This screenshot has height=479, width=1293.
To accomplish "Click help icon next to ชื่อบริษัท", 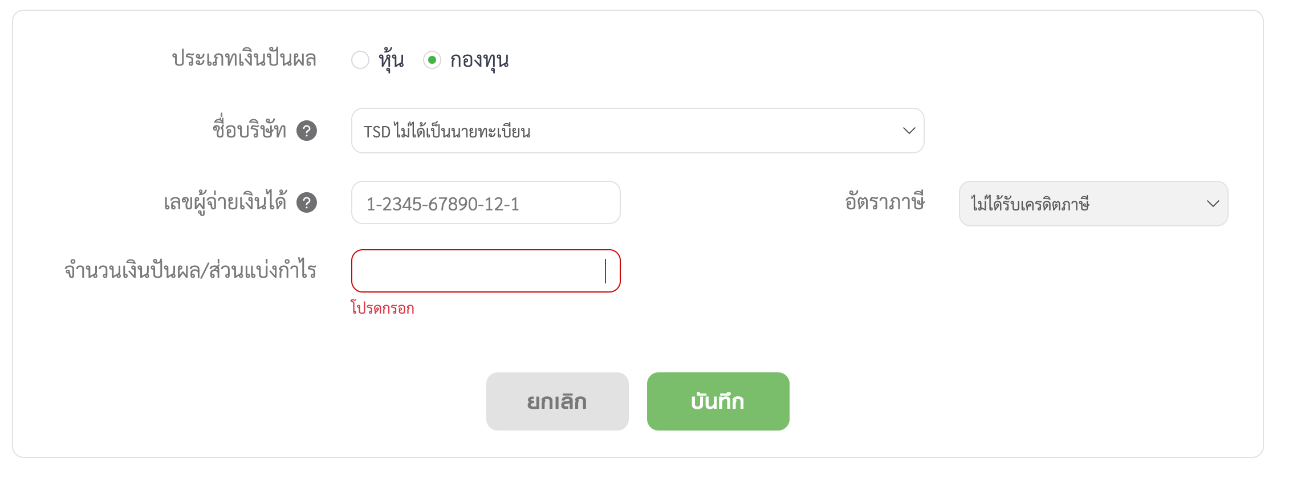I will pos(307,131).
